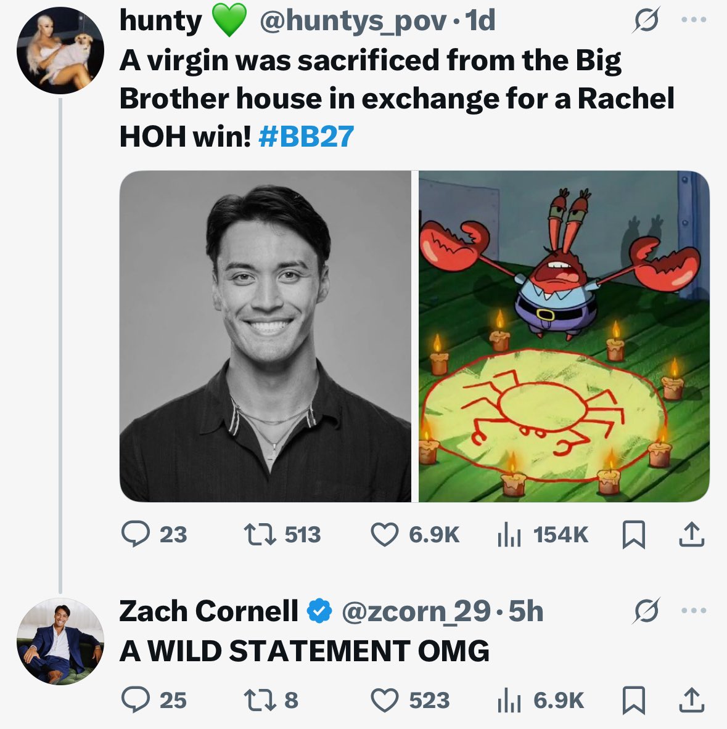Viewport: 727px width, 729px height.
Task: Like Zach Cornell's reply with 523 likes
Action: click(385, 700)
